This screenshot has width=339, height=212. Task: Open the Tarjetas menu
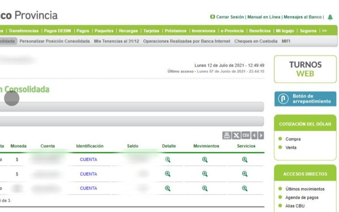[151, 31]
